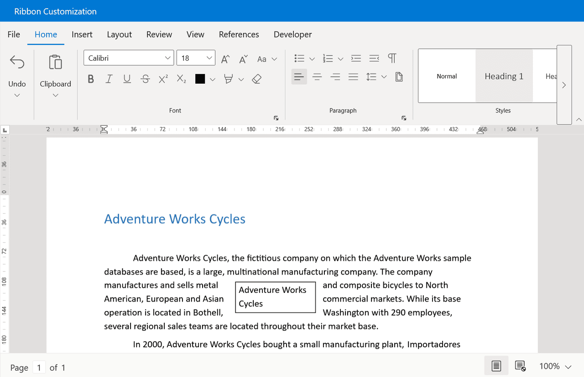Open the Paragraph dialog launcher

404,118
